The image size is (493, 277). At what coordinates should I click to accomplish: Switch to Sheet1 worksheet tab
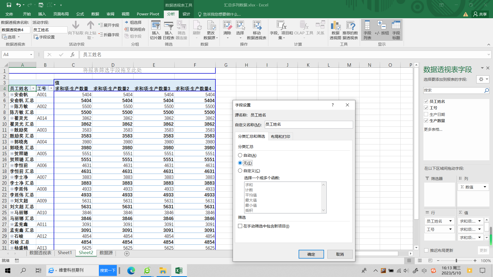(x=65, y=253)
